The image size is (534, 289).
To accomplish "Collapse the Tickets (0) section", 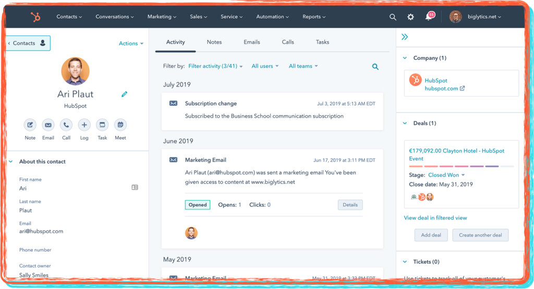I will (405, 262).
